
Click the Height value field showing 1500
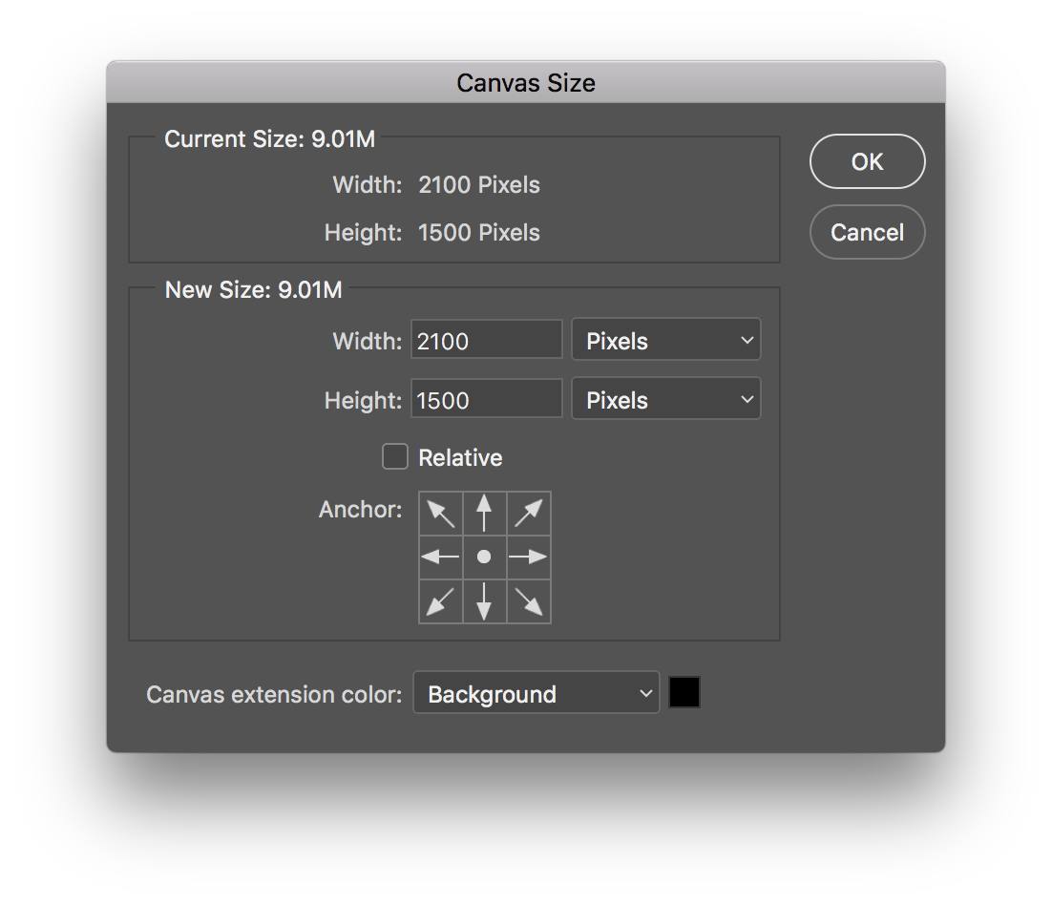485,398
